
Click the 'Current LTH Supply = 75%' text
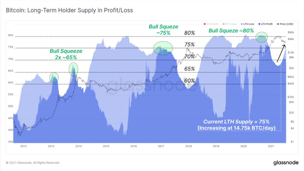coord(236,122)
